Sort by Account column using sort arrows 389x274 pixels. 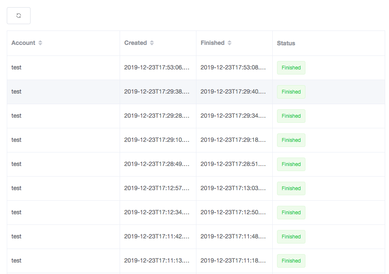(40, 43)
